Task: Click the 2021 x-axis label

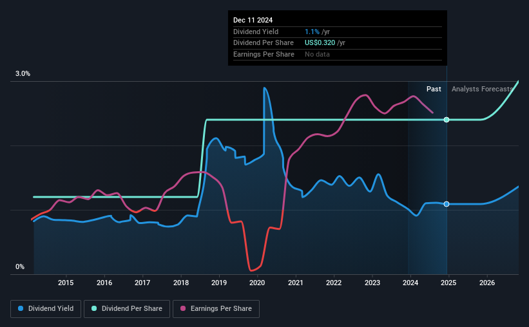Action: [296, 283]
